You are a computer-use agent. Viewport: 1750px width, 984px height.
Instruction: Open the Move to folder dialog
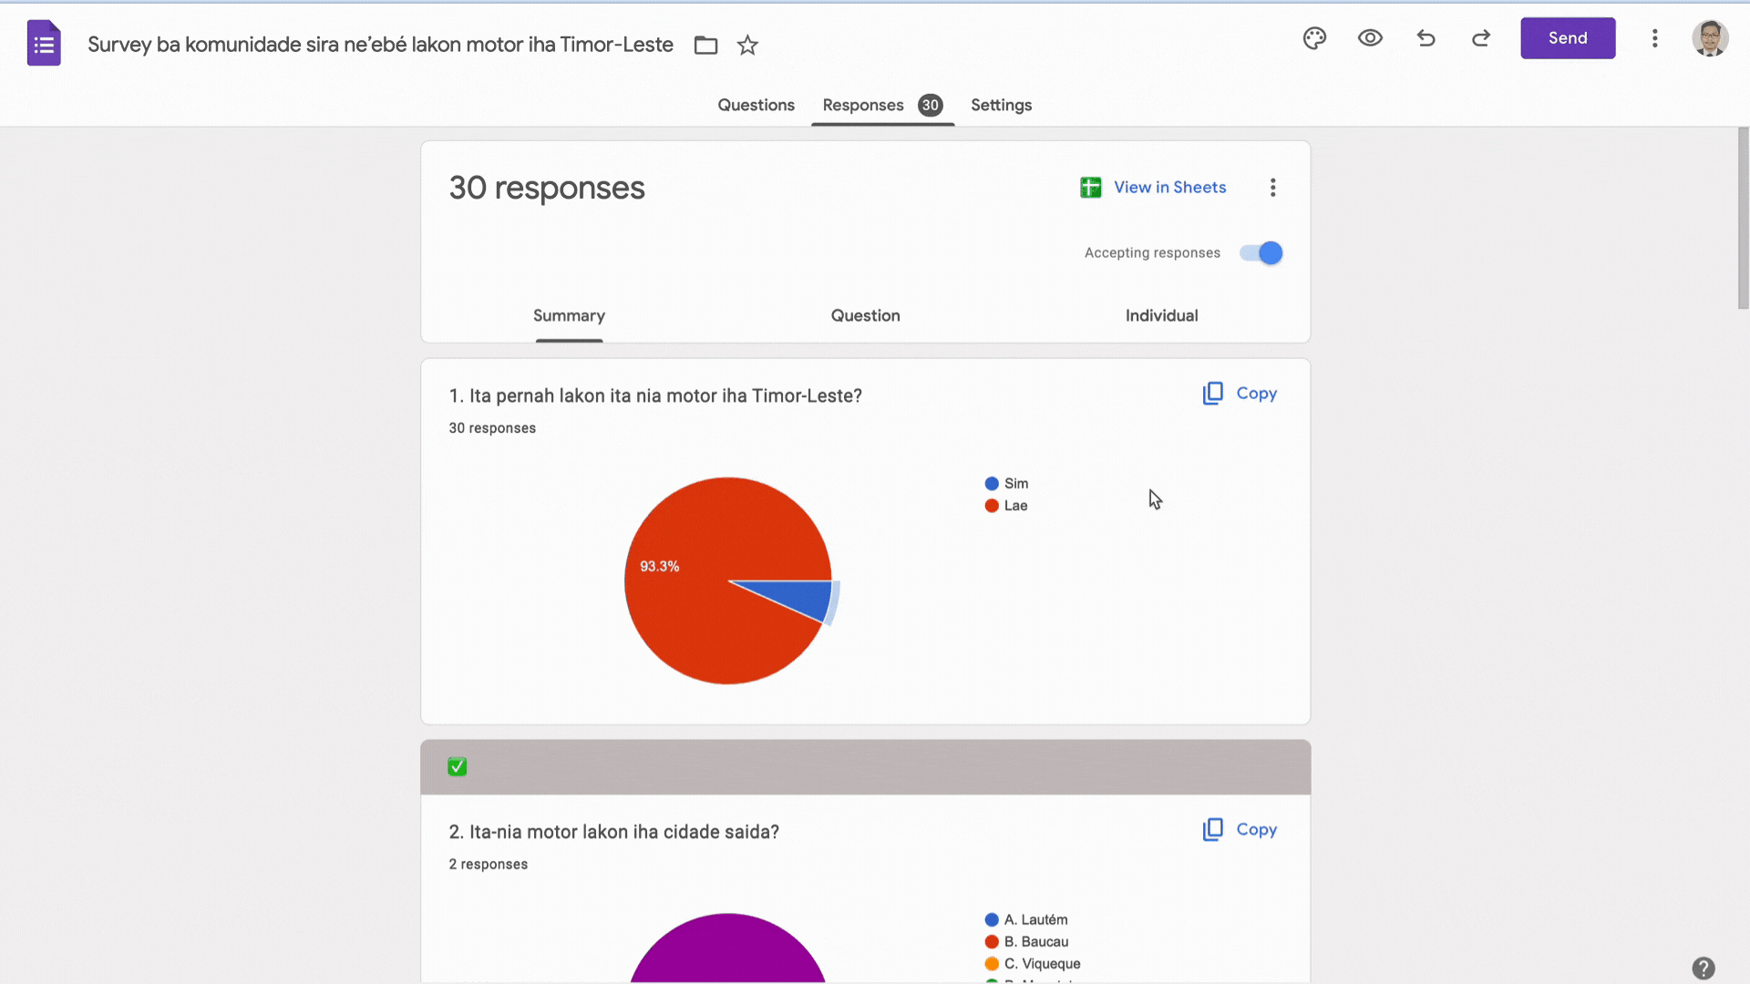pyautogui.click(x=705, y=45)
